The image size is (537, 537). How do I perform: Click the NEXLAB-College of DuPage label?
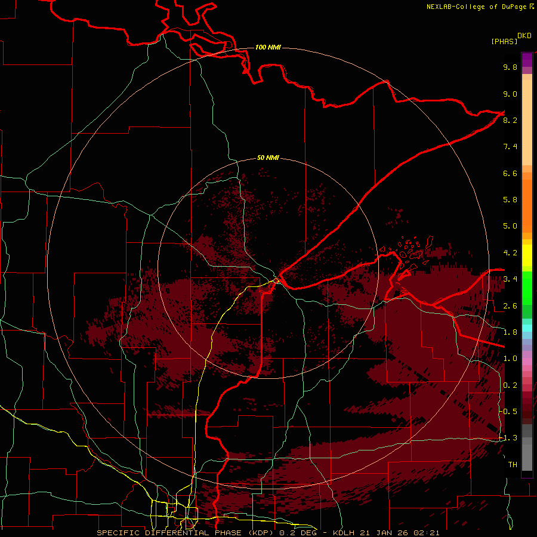pos(476,7)
